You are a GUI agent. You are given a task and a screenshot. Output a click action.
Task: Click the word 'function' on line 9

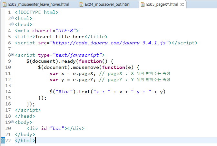click(90, 61)
